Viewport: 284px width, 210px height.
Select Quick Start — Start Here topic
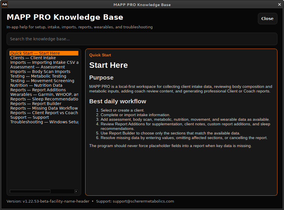(x=44, y=53)
